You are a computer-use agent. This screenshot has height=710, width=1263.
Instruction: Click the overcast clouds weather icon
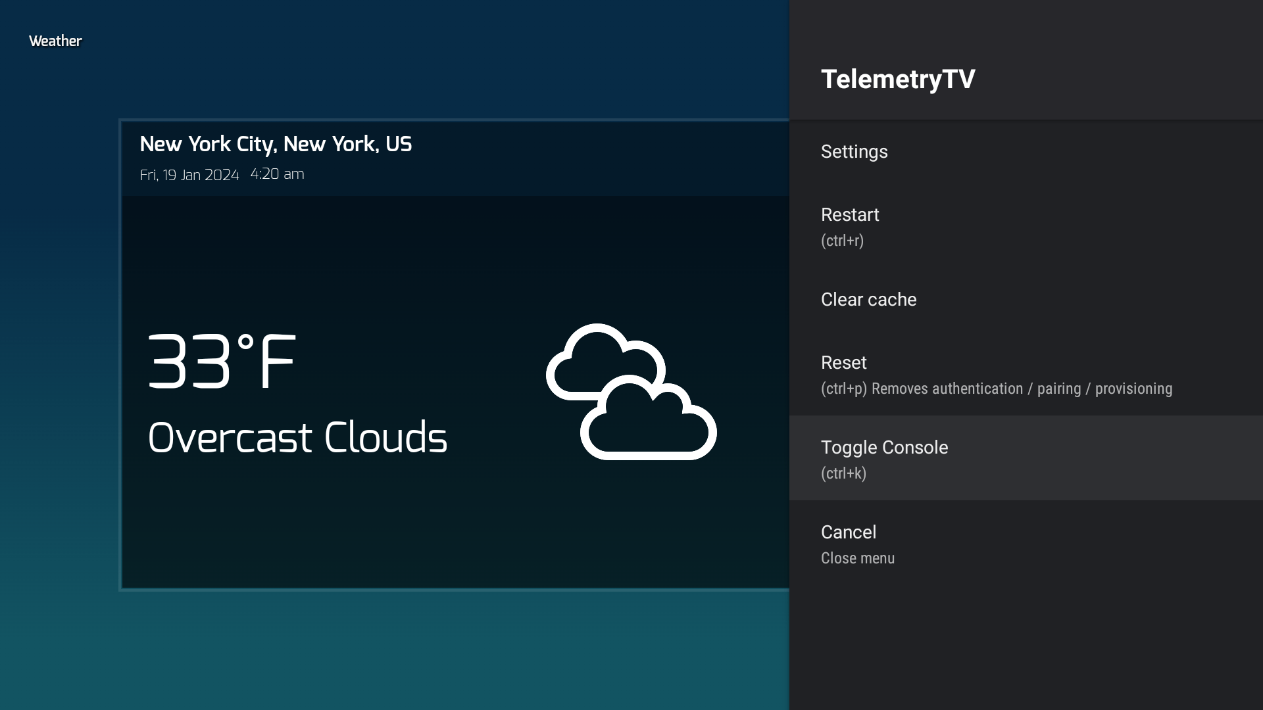631,392
